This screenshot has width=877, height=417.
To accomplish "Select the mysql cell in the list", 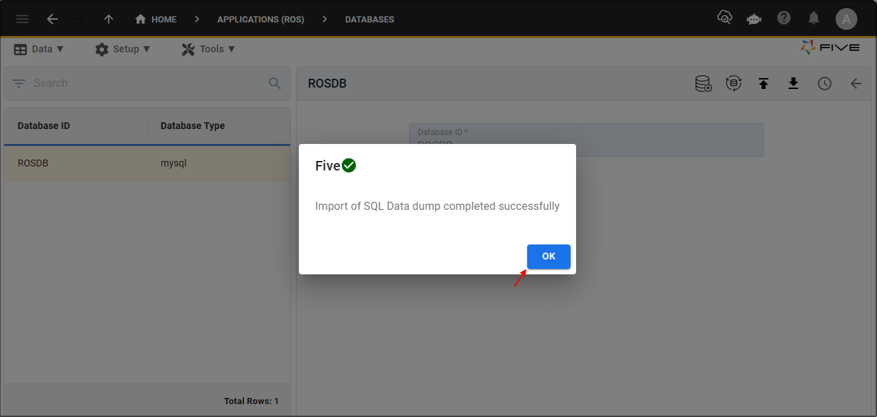I will pyautogui.click(x=173, y=163).
